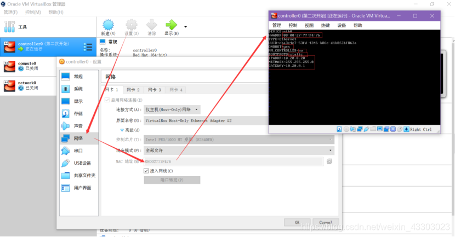Switch to 网卡 2 tab
Image resolution: width=455 pixels, height=237 pixels.
tap(133, 90)
